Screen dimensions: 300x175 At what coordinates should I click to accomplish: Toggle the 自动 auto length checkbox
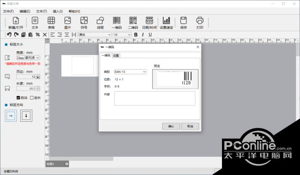(x=18, y=98)
